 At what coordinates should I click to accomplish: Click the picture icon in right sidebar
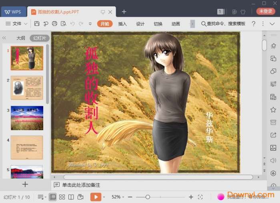click(x=273, y=148)
